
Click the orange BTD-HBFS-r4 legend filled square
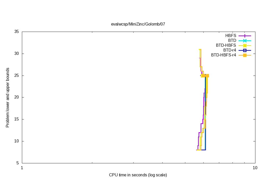(x=245, y=55)
